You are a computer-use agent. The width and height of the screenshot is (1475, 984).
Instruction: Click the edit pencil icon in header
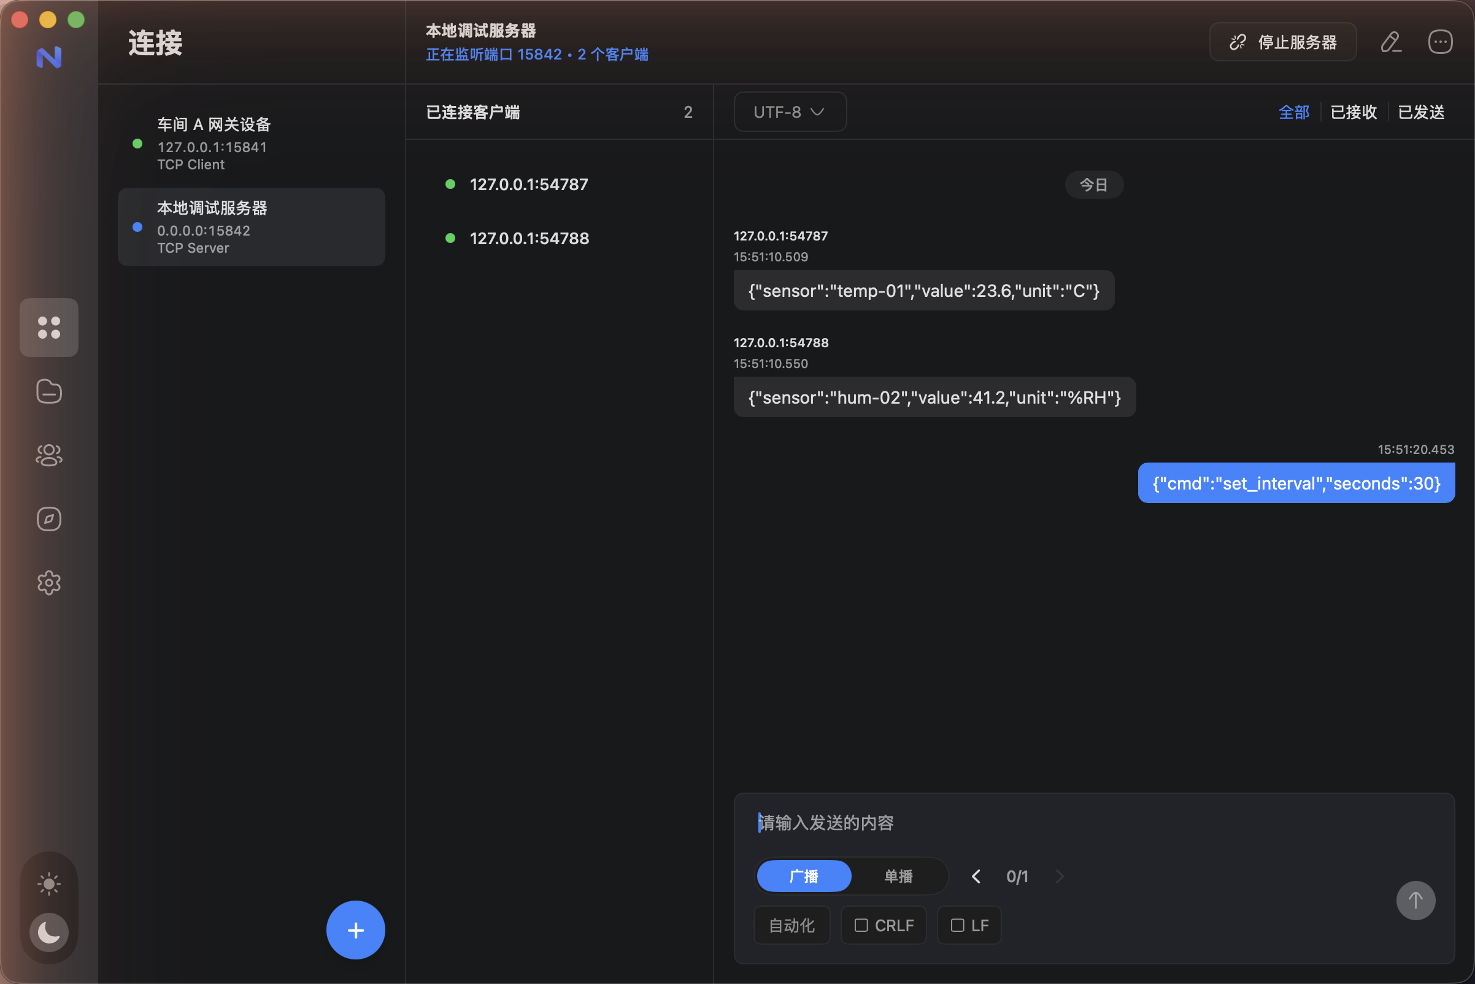[x=1391, y=42]
